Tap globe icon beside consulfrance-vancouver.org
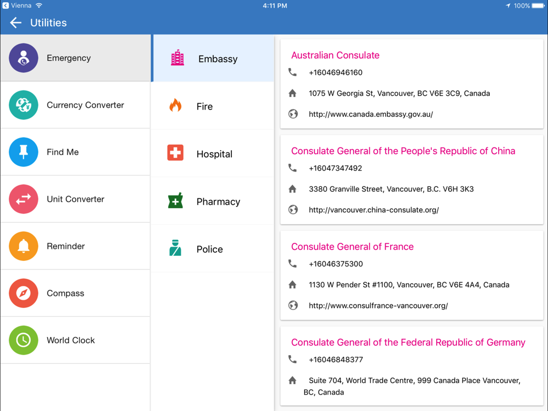This screenshot has height=411, width=548. pyautogui.click(x=293, y=305)
